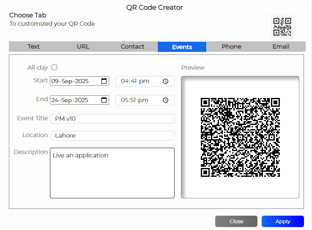
Task: Click the small QR code icon in header
Action: [x=282, y=27]
